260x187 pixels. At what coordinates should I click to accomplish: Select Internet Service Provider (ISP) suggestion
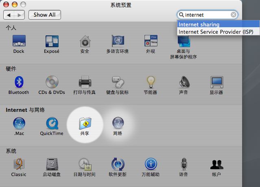point(218,31)
